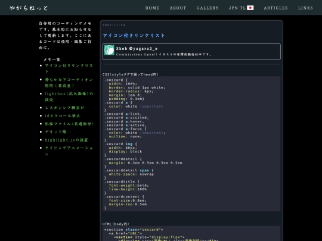Open memo アイコン付きリンクリスト in sidebar
Screen dimensions: 322x241
69,68
